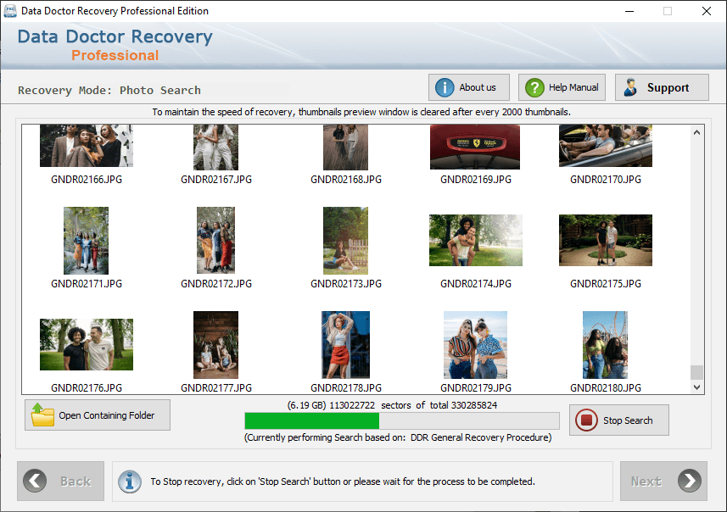Click file name GNDR02174.JPG
The width and height of the screenshot is (727, 512).
(476, 284)
